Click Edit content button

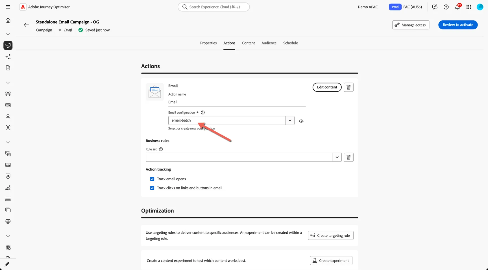pyautogui.click(x=327, y=87)
